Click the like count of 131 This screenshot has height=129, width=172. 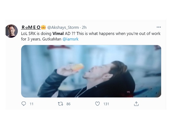(106, 104)
